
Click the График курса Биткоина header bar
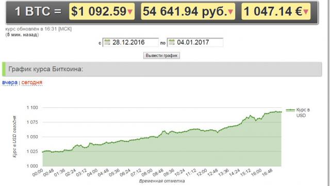coord(162,69)
